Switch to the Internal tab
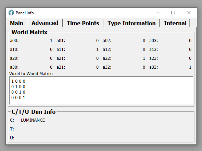202x151 pixels. tap(175, 23)
